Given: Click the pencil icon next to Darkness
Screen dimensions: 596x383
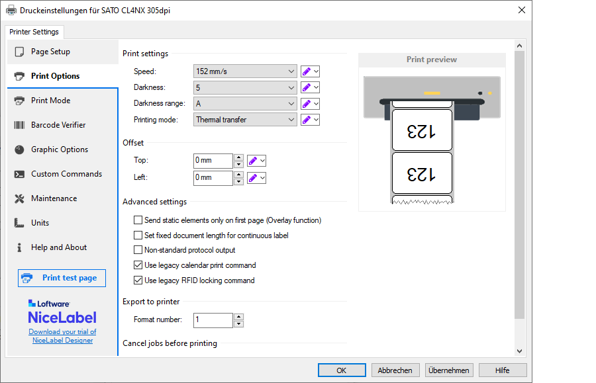Looking at the screenshot, I should (307, 88).
